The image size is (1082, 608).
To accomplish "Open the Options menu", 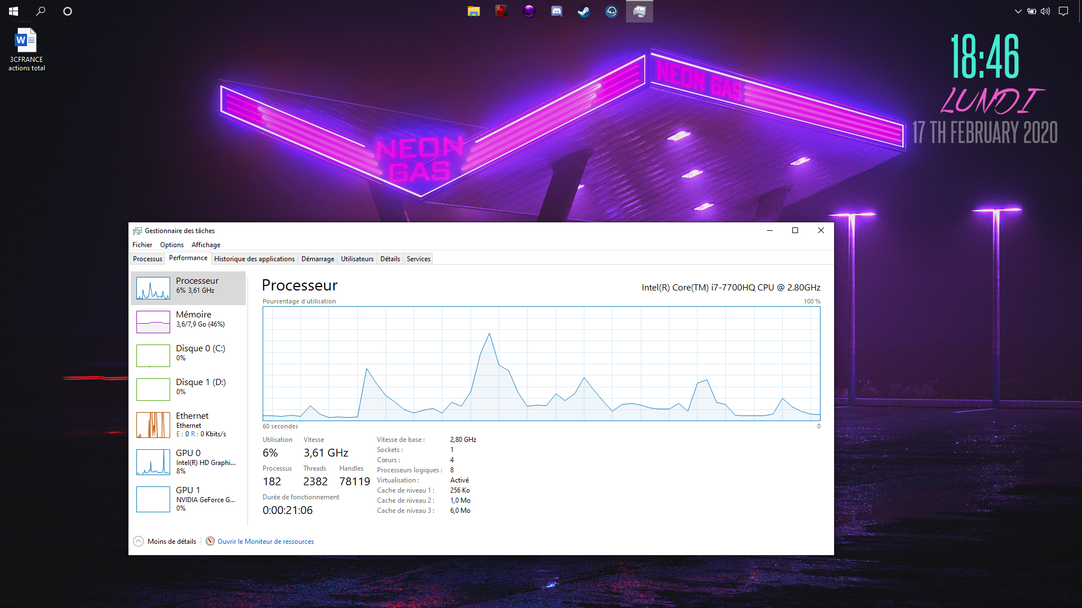I will tap(171, 245).
